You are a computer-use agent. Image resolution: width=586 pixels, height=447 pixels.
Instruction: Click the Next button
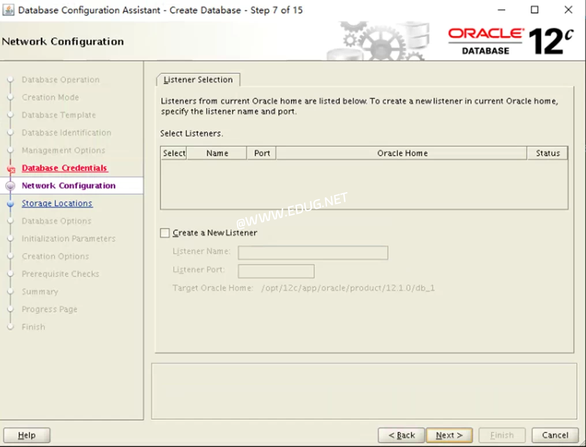pos(449,435)
